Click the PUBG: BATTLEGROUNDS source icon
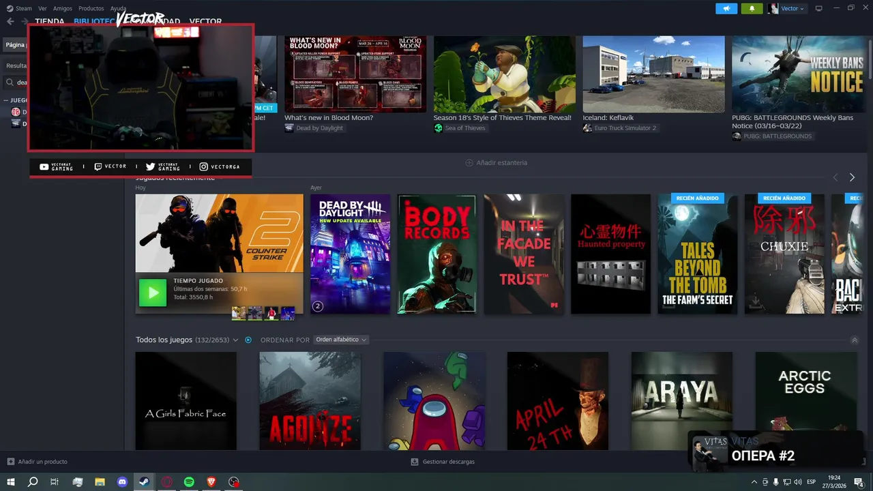 pyautogui.click(x=737, y=136)
